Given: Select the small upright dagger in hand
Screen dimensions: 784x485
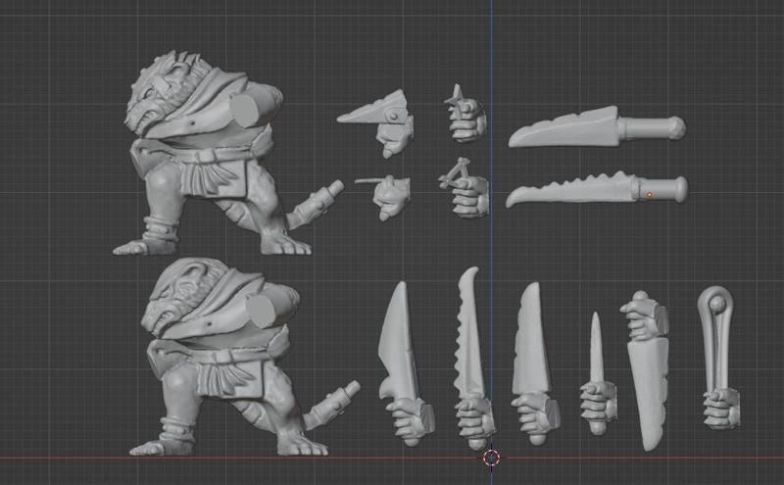Looking at the screenshot, I should click(598, 375).
